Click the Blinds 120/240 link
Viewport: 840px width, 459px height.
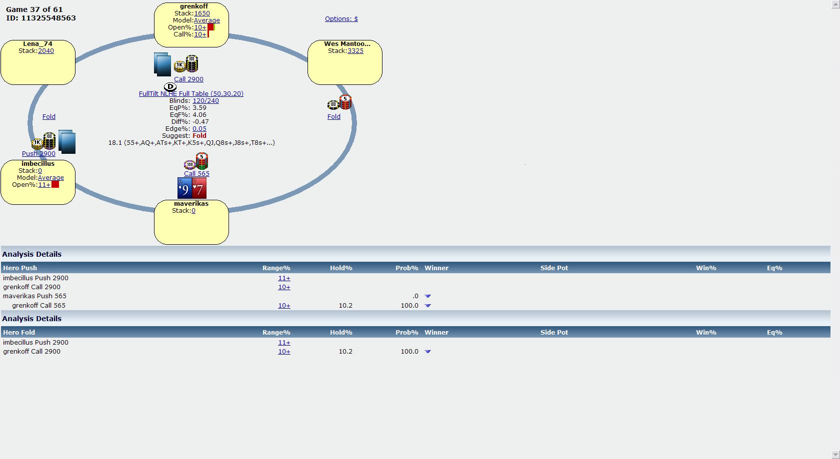tap(205, 101)
